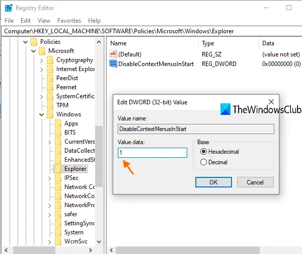The width and height of the screenshot is (302, 254).
Task: Click the Value name field
Action: [x=196, y=129]
